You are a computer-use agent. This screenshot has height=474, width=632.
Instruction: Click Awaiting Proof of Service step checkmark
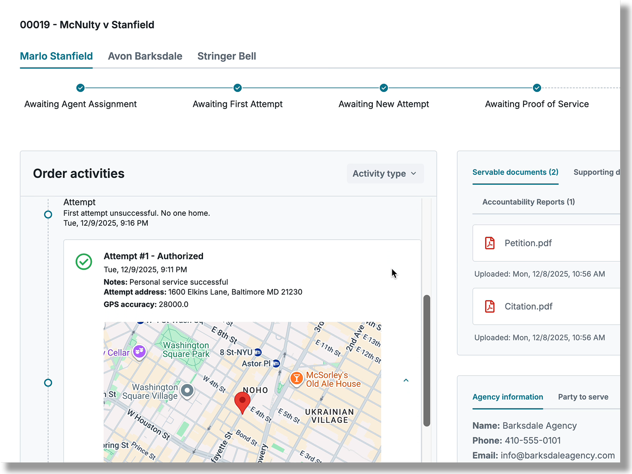(537, 88)
